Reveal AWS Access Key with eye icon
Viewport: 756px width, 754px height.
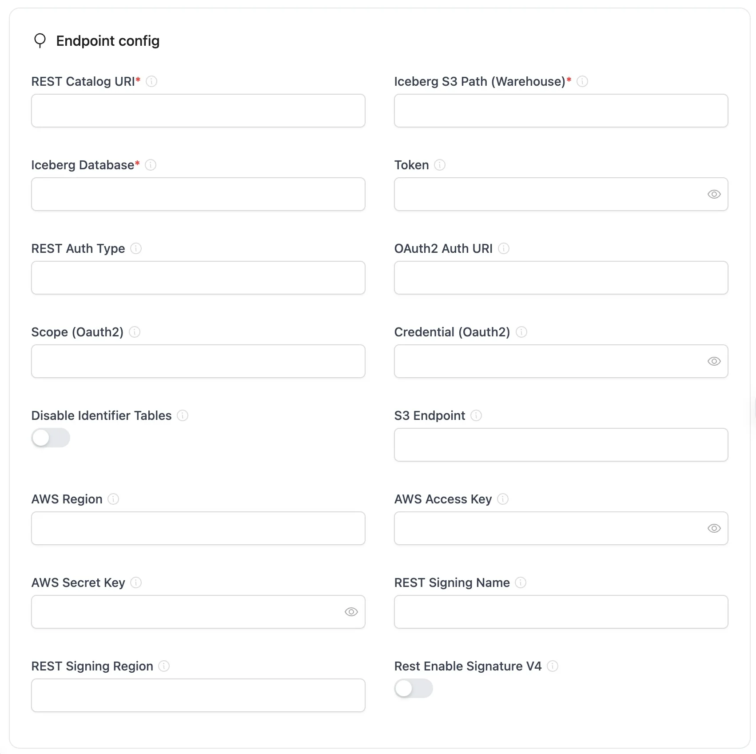(714, 528)
